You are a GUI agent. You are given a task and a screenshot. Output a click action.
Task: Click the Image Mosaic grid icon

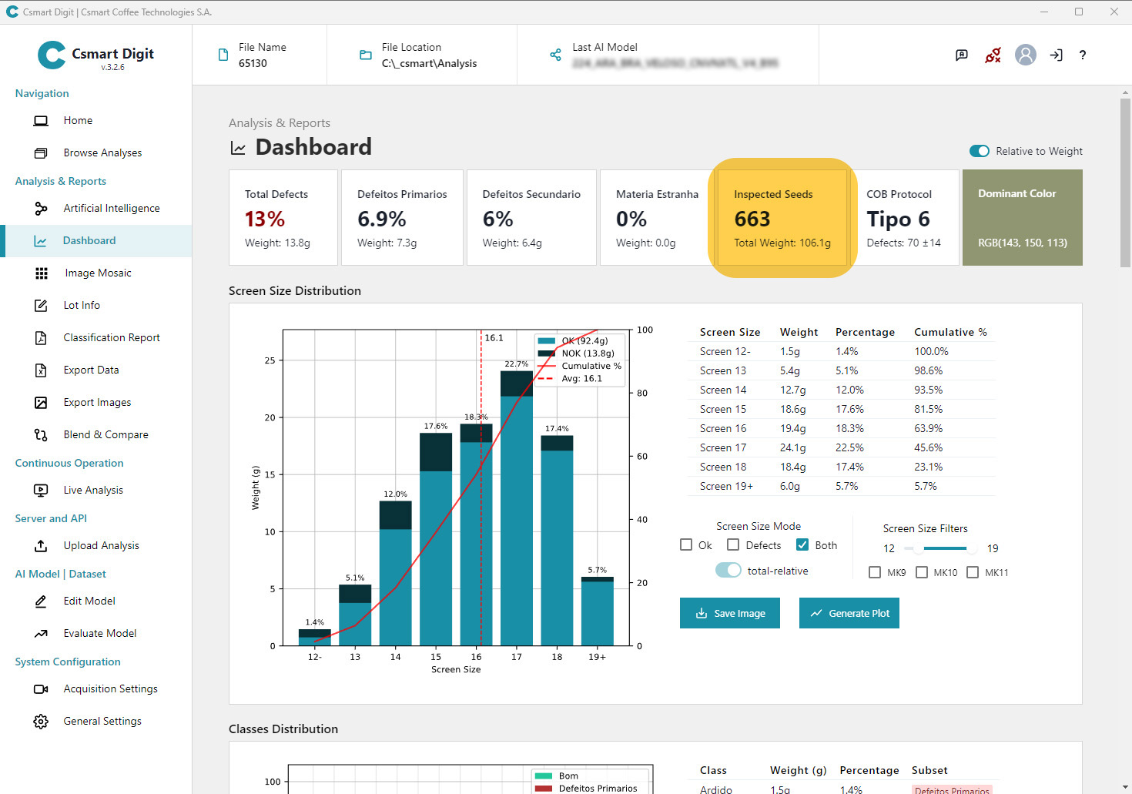click(42, 273)
